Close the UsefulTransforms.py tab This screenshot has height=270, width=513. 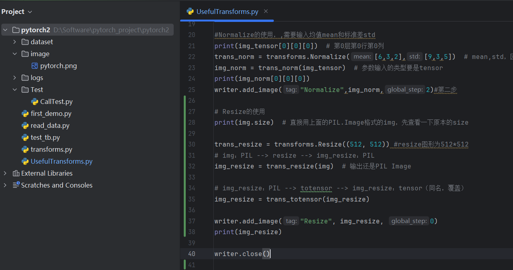coord(265,11)
